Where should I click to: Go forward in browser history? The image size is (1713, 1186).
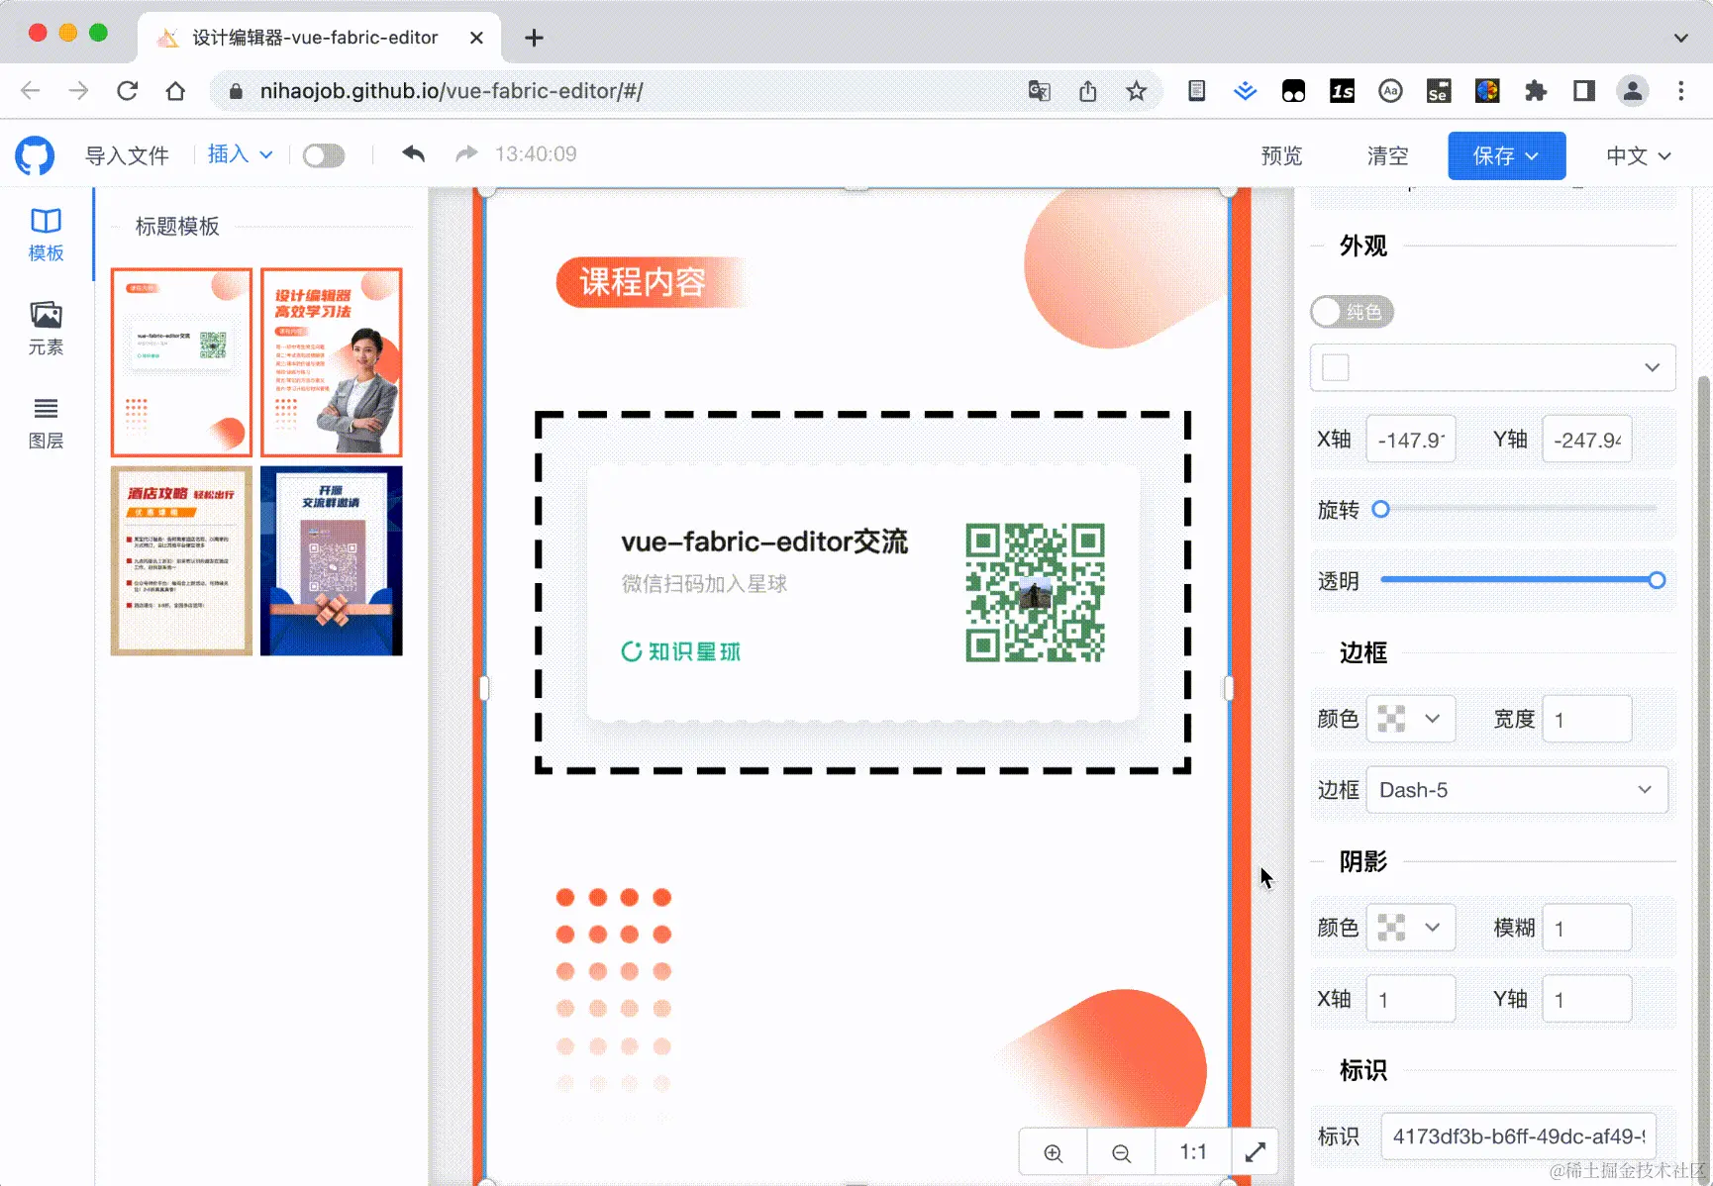coord(79,91)
